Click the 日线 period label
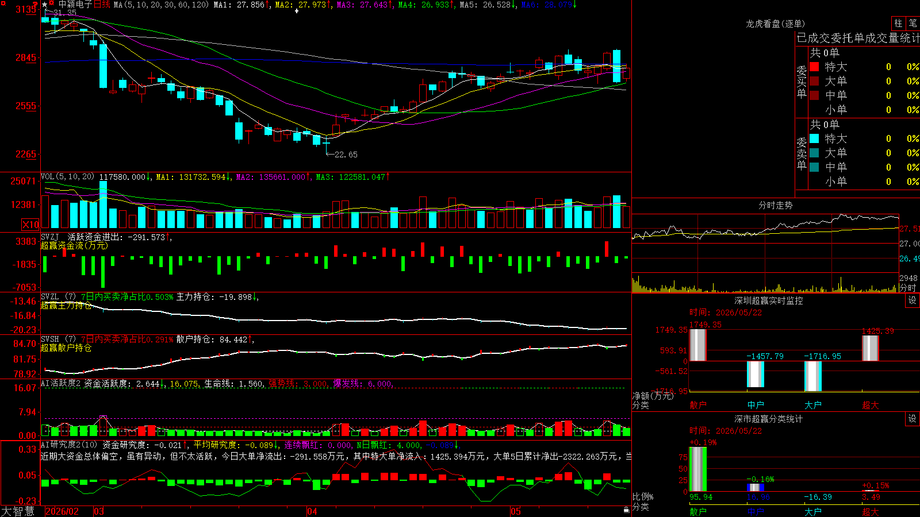The width and height of the screenshot is (920, 517). click(102, 5)
